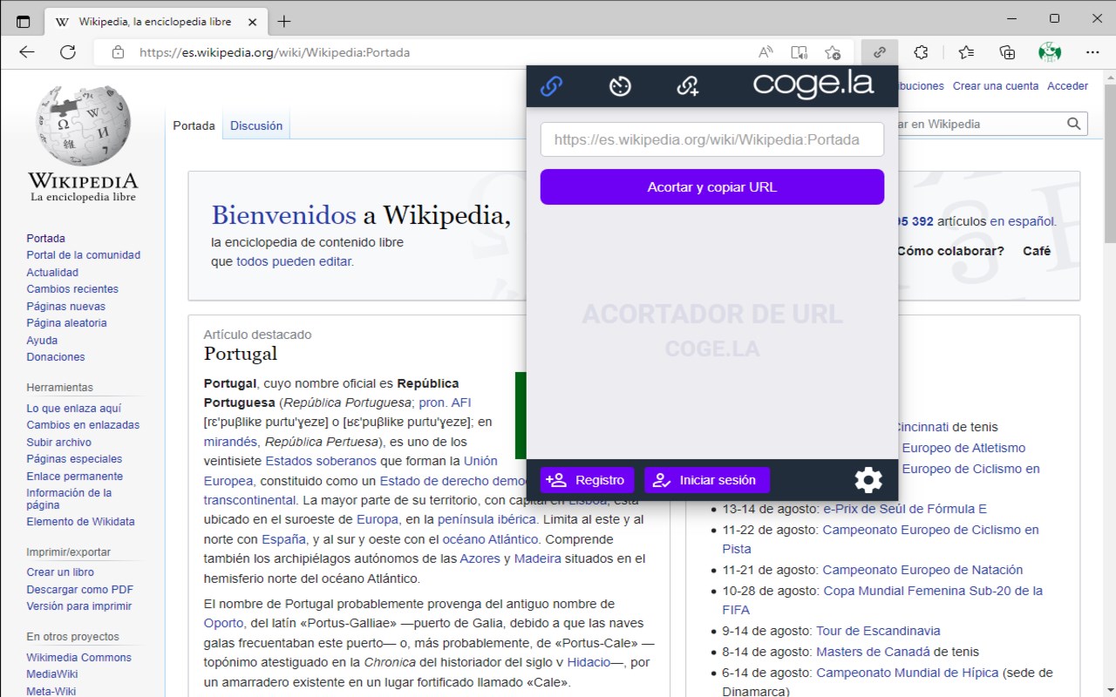Open Subir archivo link
Image resolution: width=1116 pixels, height=697 pixels.
[x=59, y=443]
